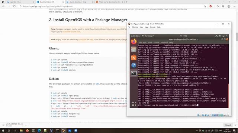Show Applications grid in Ubuntu dock

click(134, 104)
